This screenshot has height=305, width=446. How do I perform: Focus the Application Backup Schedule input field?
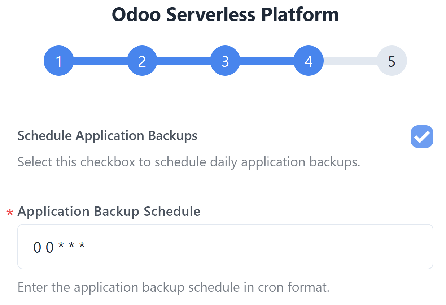(225, 247)
